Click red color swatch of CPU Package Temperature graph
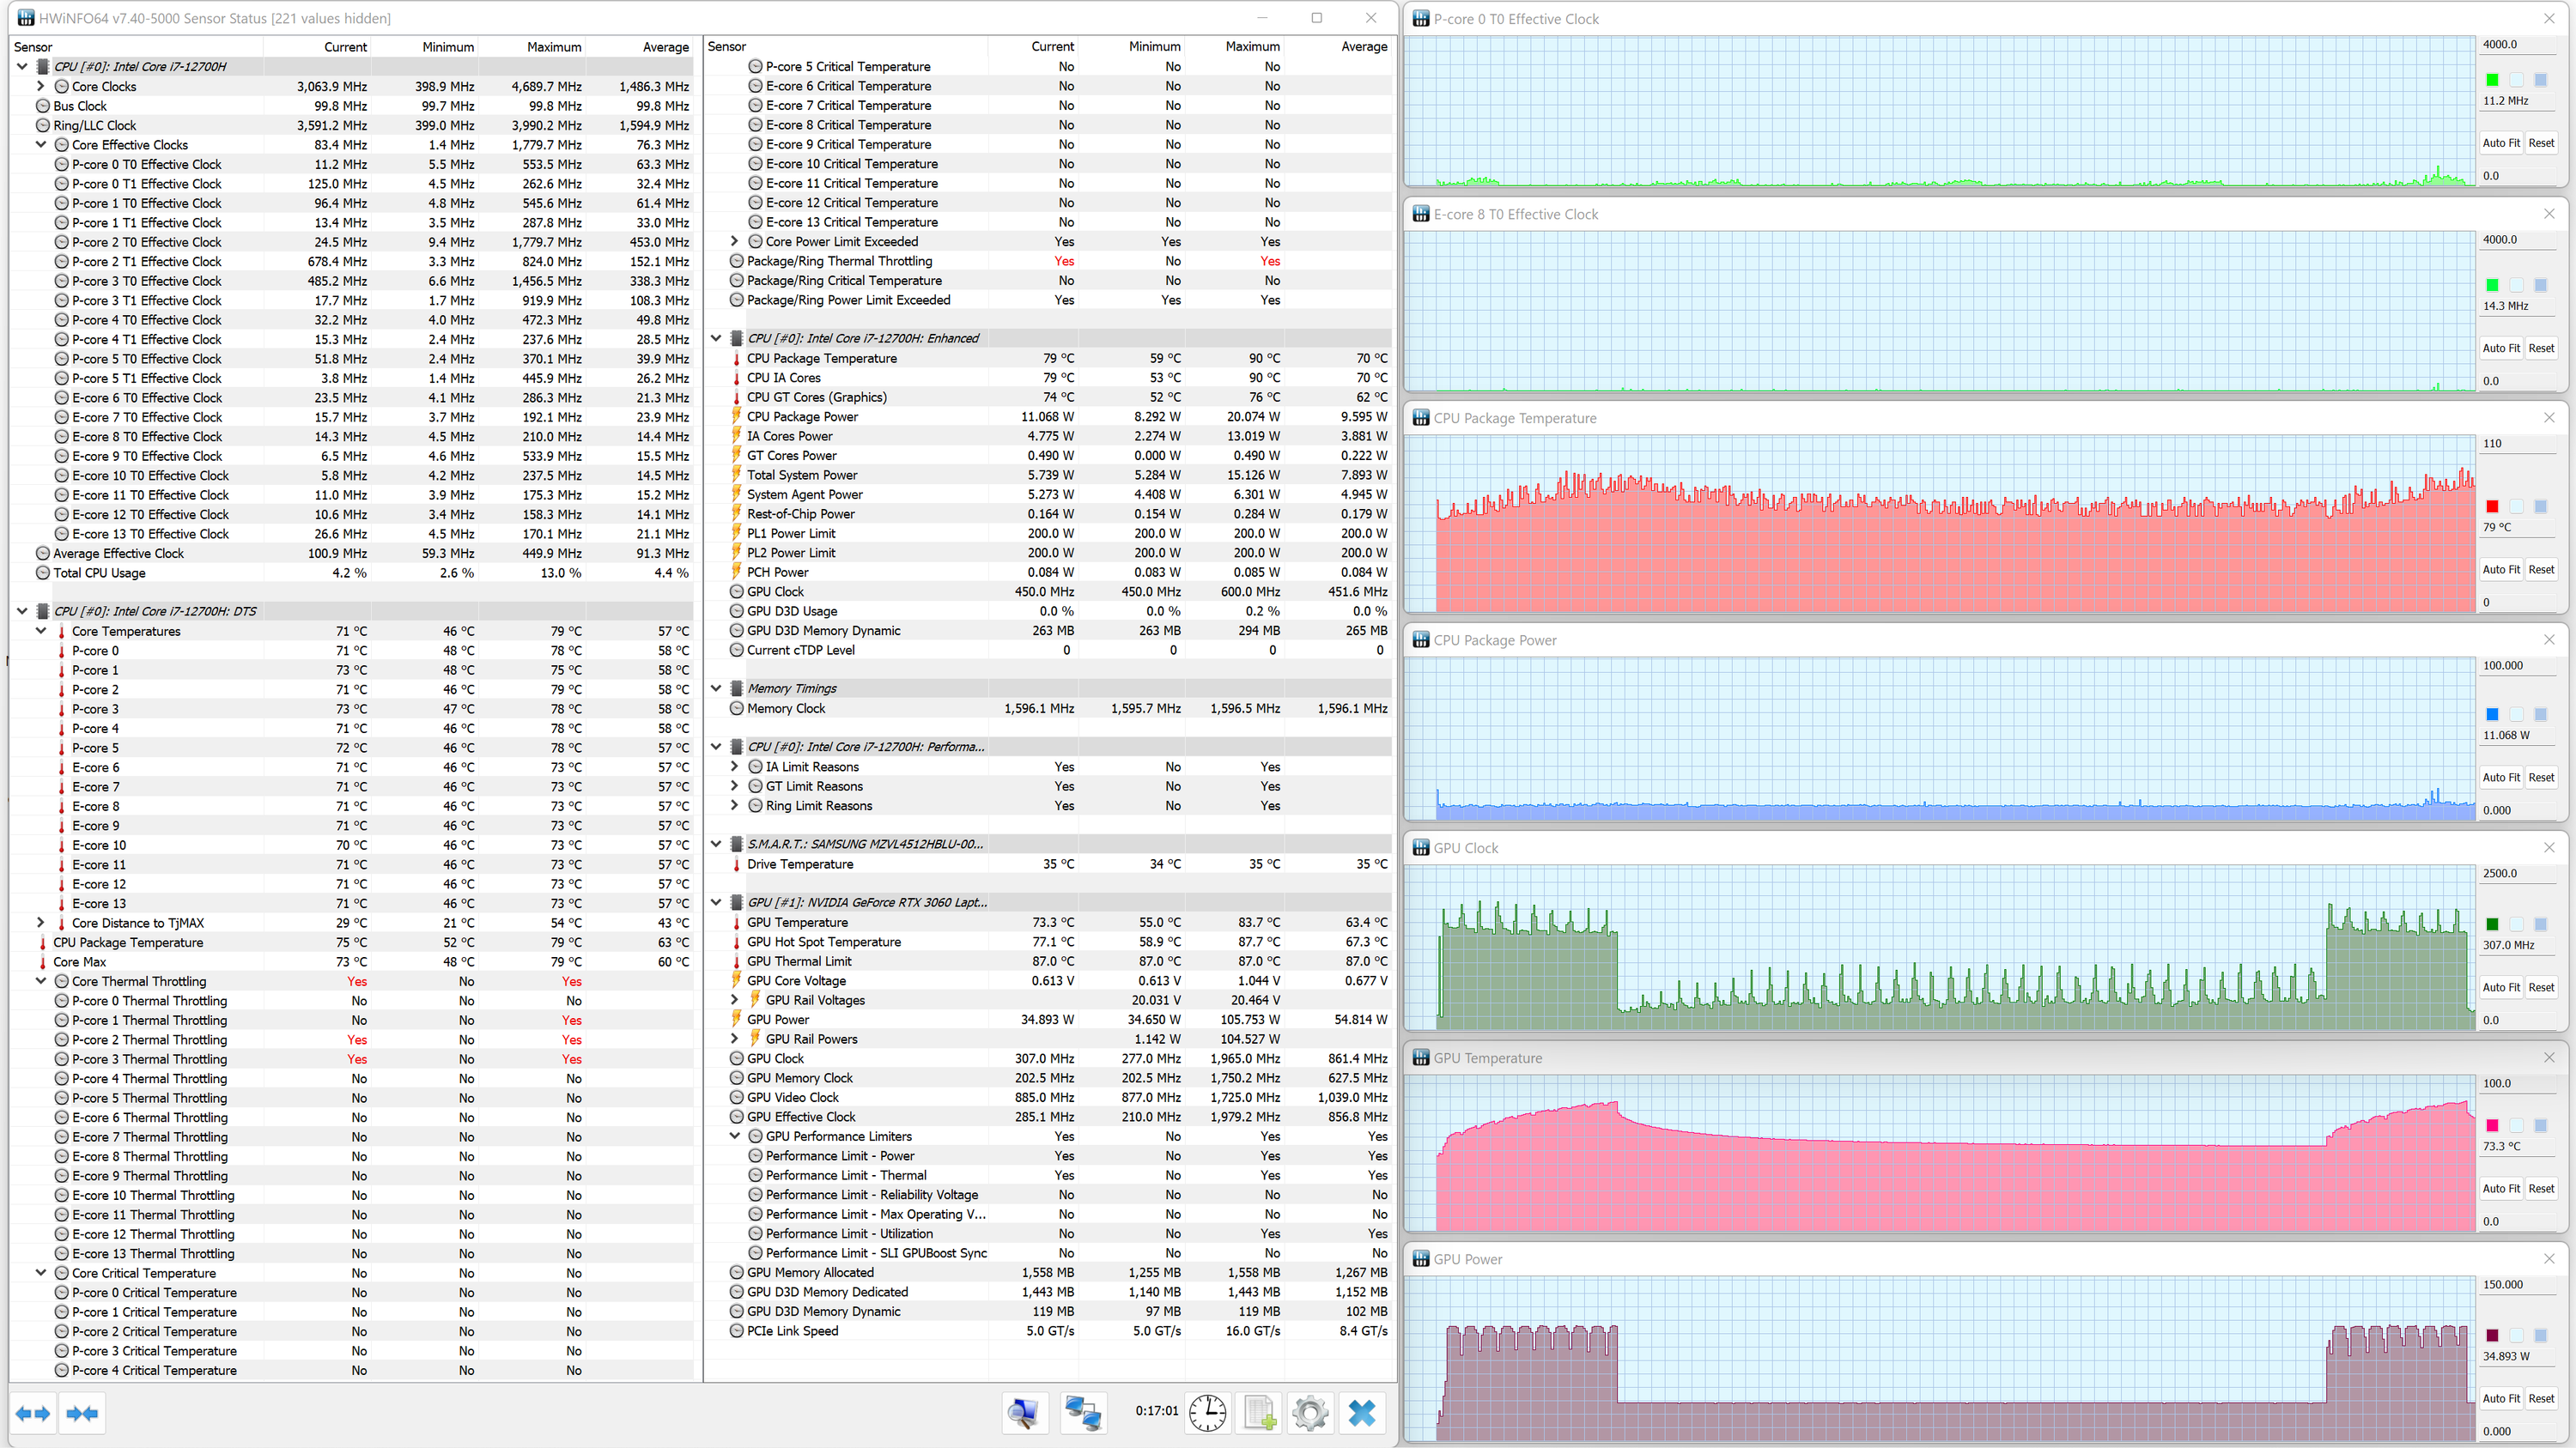This screenshot has width=2576, height=1448. pos(2492,506)
